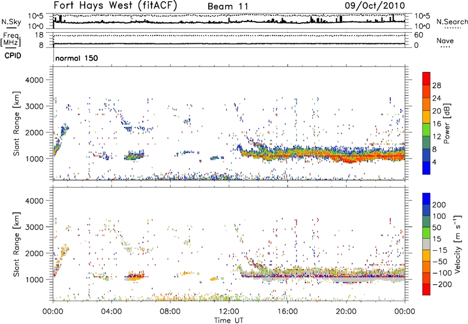This screenshot has height=324, width=468.
Task: Click the solid frequency trace in Freq panel
Action: [x=229, y=44]
